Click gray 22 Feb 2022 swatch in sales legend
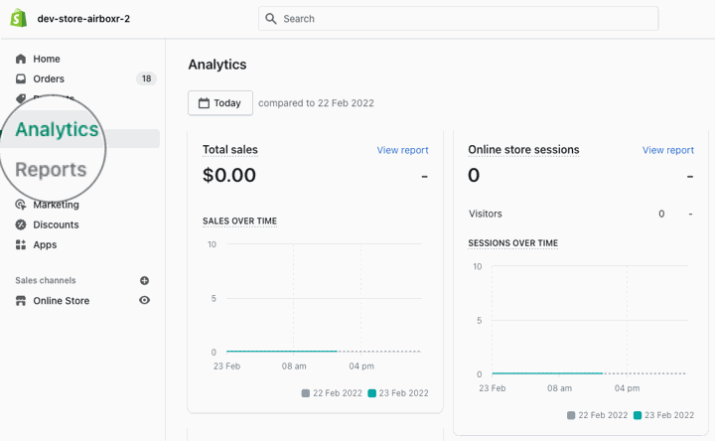 tap(306, 393)
